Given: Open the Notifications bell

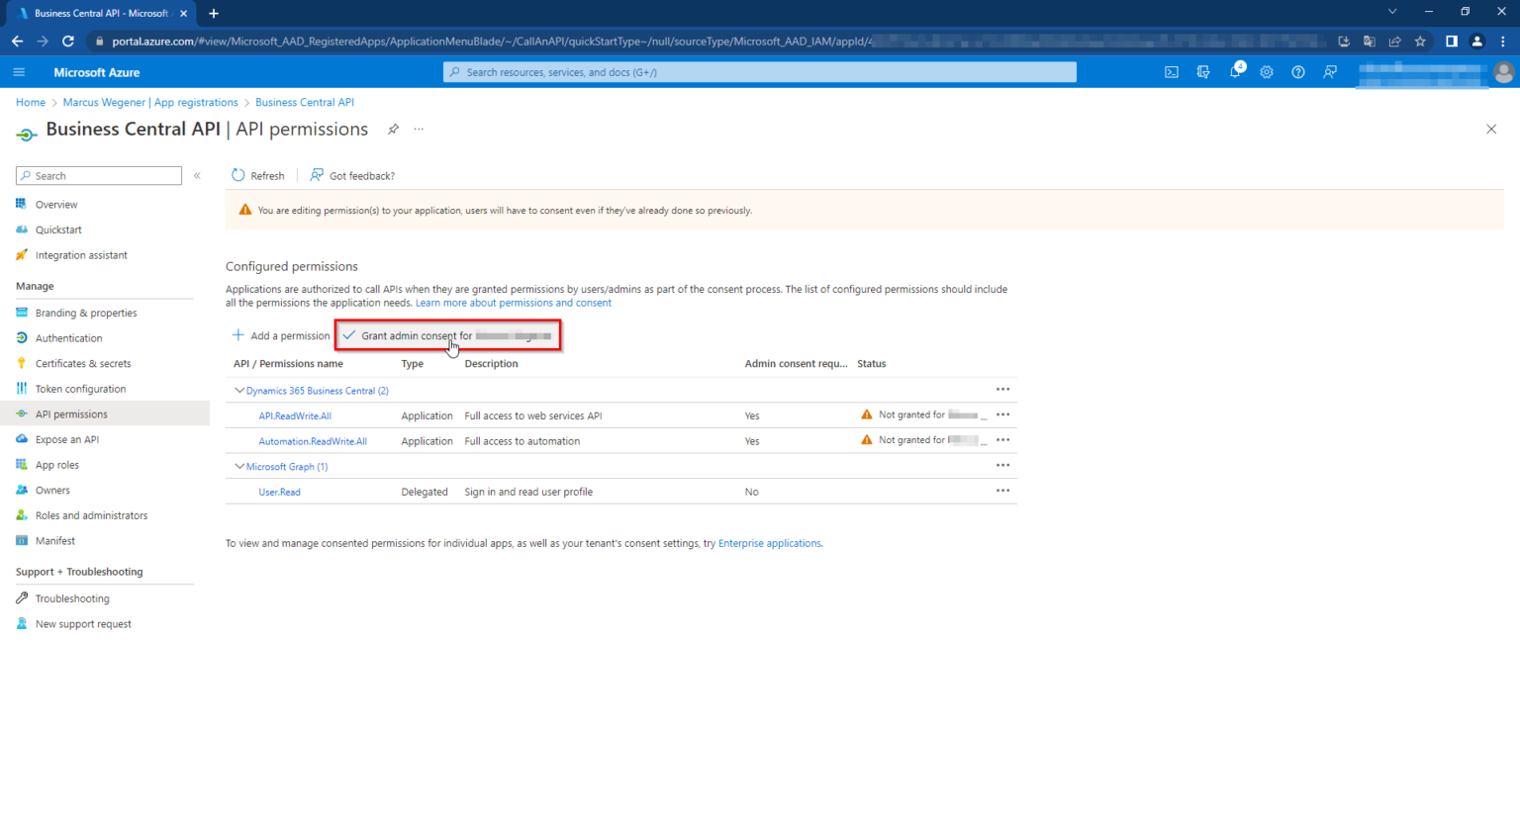Looking at the screenshot, I should point(1235,71).
